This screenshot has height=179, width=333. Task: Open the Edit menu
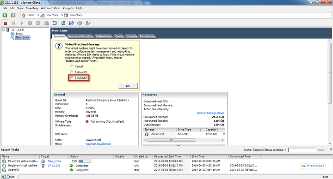[x=12, y=8]
